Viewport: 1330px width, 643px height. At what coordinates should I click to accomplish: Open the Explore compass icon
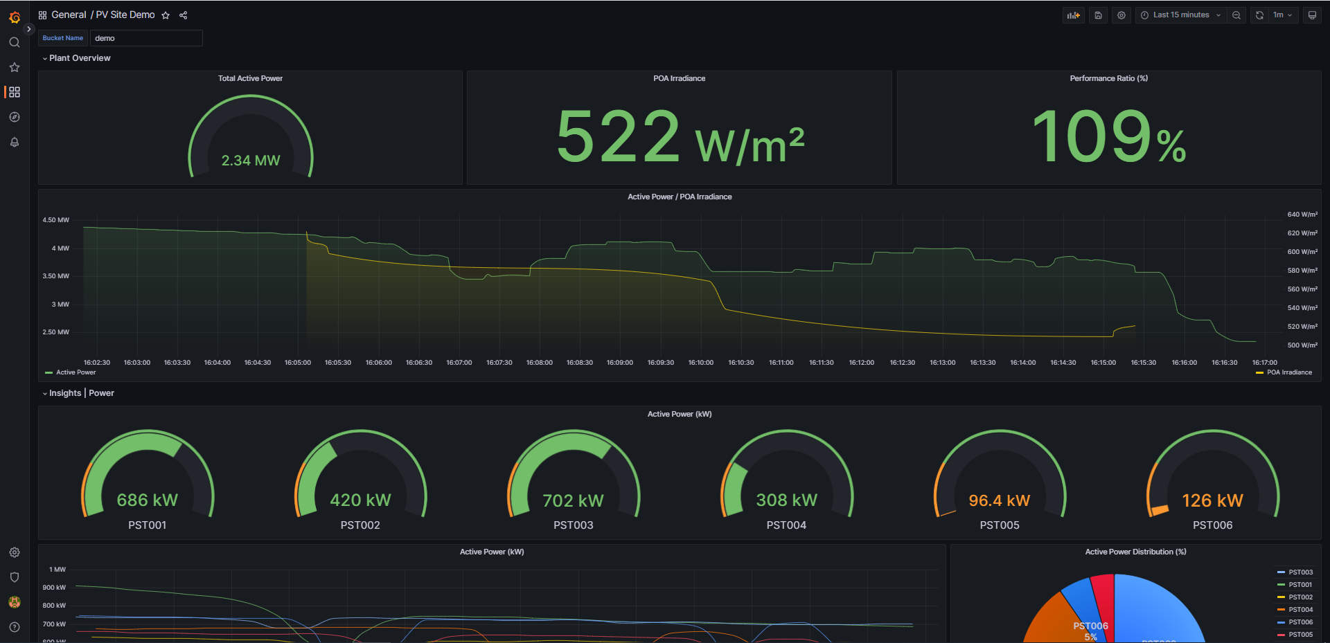(15, 117)
